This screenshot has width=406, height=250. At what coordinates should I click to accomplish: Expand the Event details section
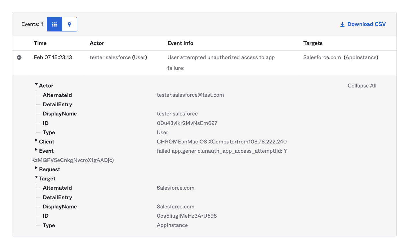[36, 150]
